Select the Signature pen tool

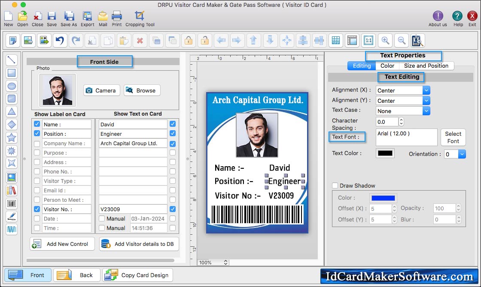click(x=11, y=216)
